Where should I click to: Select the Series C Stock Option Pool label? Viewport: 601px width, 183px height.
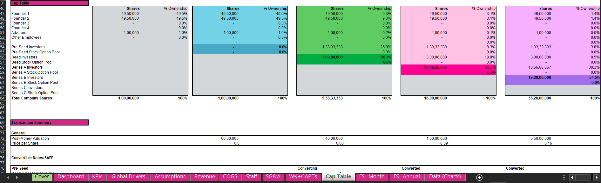[35, 93]
